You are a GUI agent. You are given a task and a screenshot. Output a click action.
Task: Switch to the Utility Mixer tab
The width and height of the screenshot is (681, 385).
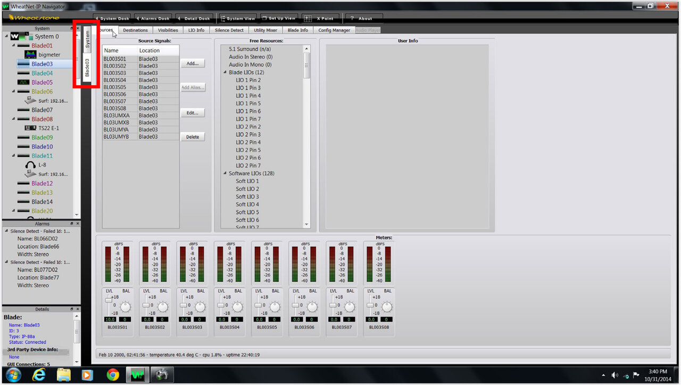pyautogui.click(x=265, y=30)
